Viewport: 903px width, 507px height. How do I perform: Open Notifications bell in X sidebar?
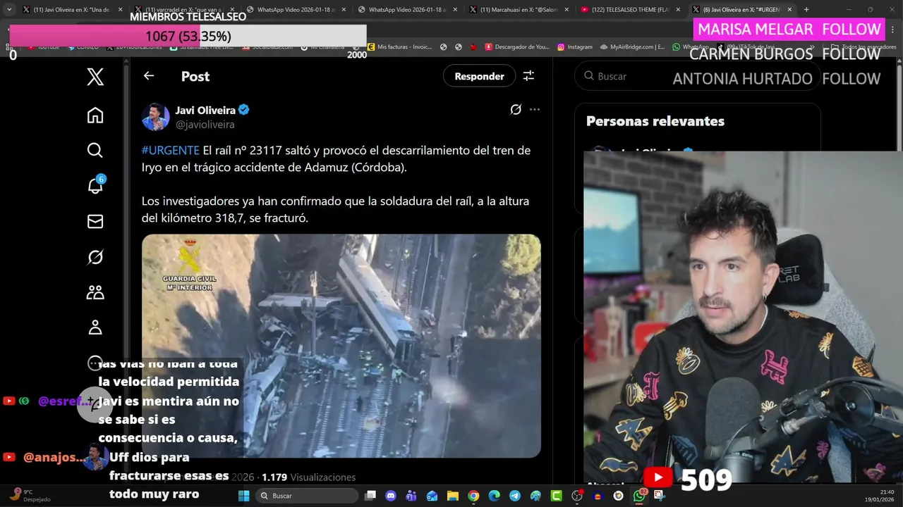(x=95, y=185)
